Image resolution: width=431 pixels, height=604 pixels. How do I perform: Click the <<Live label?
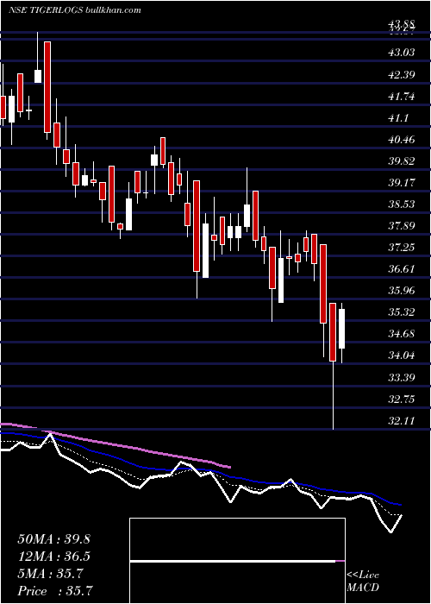tap(363, 576)
